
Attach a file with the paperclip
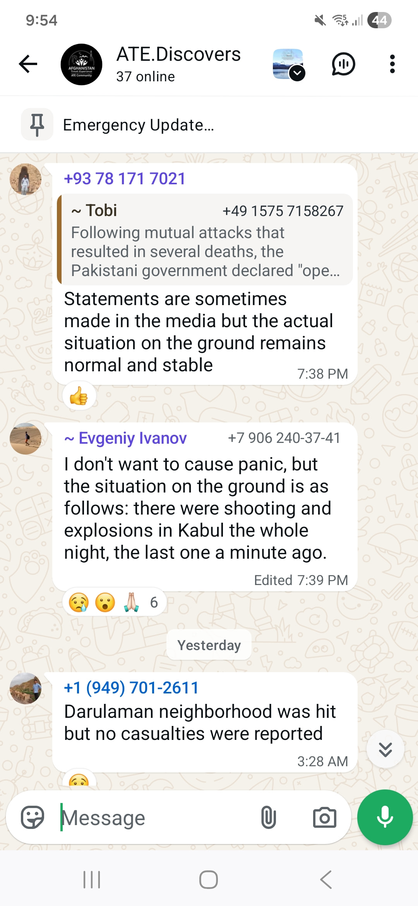point(268,818)
